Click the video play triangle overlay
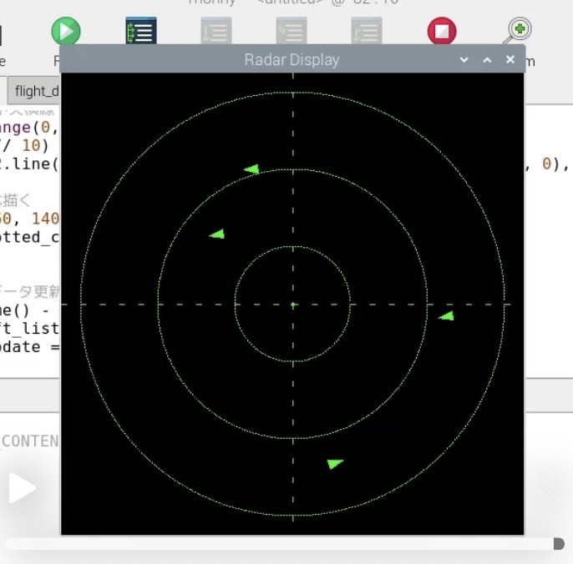The width and height of the screenshot is (573, 564). click(x=22, y=488)
